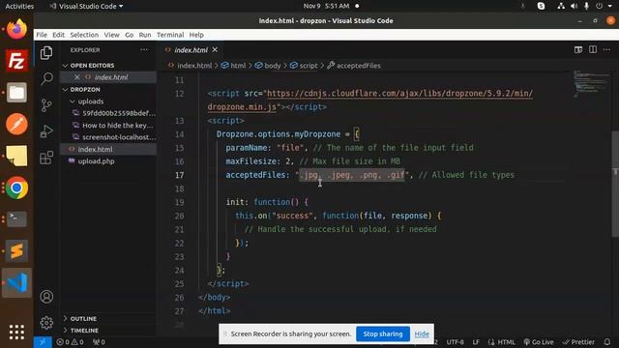Launch FileZilla from the dock
Viewport: 619px width, 348px height.
pos(16,61)
